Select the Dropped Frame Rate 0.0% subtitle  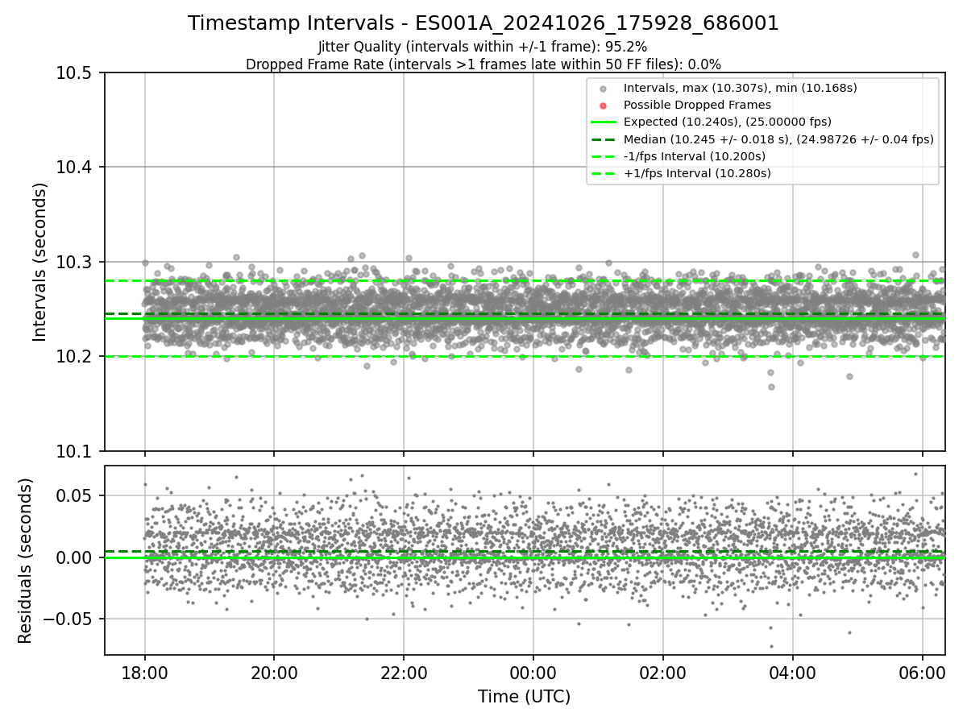(483, 64)
